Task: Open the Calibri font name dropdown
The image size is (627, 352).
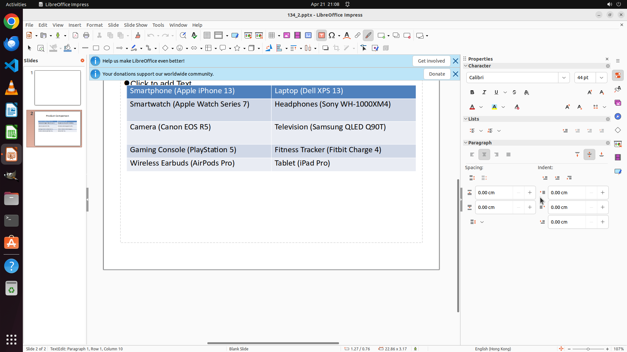Action: (564, 78)
